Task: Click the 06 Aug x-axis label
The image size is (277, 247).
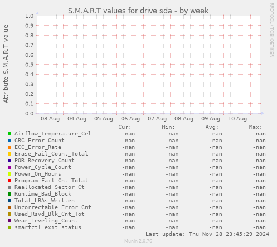Action: click(130, 119)
